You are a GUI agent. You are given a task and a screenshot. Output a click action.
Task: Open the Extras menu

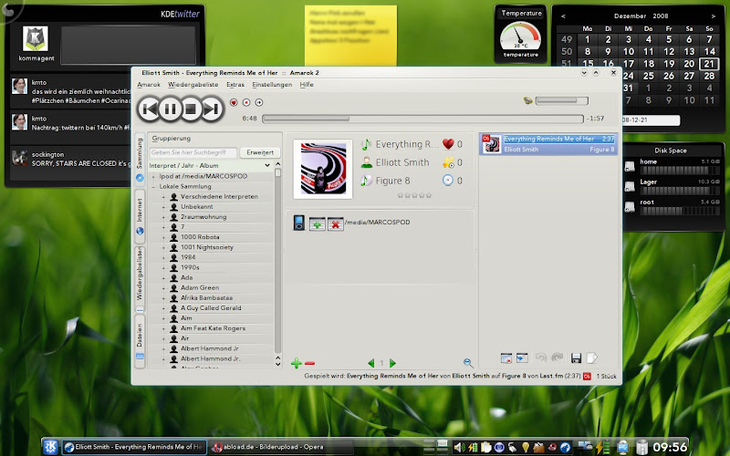(x=235, y=85)
